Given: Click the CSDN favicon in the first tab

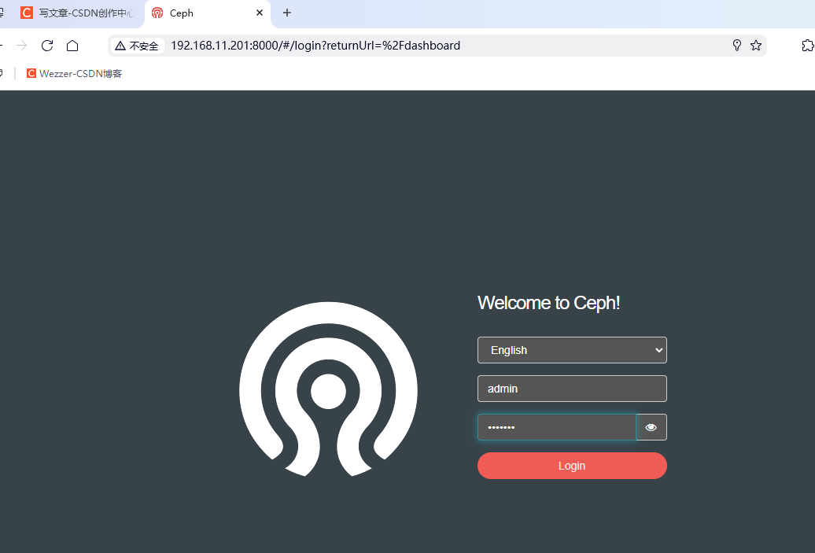Looking at the screenshot, I should click(x=27, y=13).
